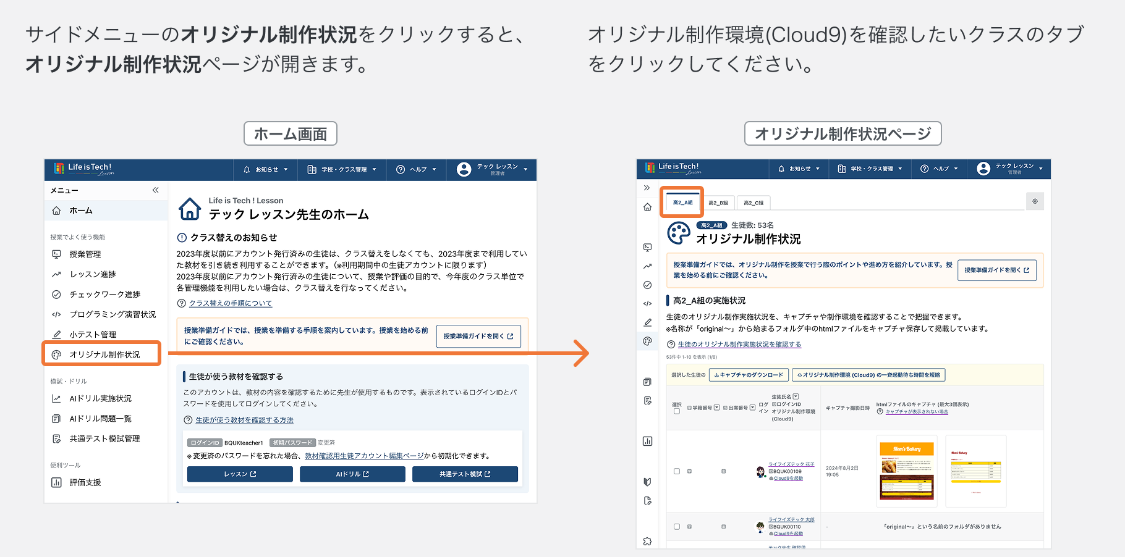Open 学校・クラス管理 dropdown in home screen header

tap(342, 169)
